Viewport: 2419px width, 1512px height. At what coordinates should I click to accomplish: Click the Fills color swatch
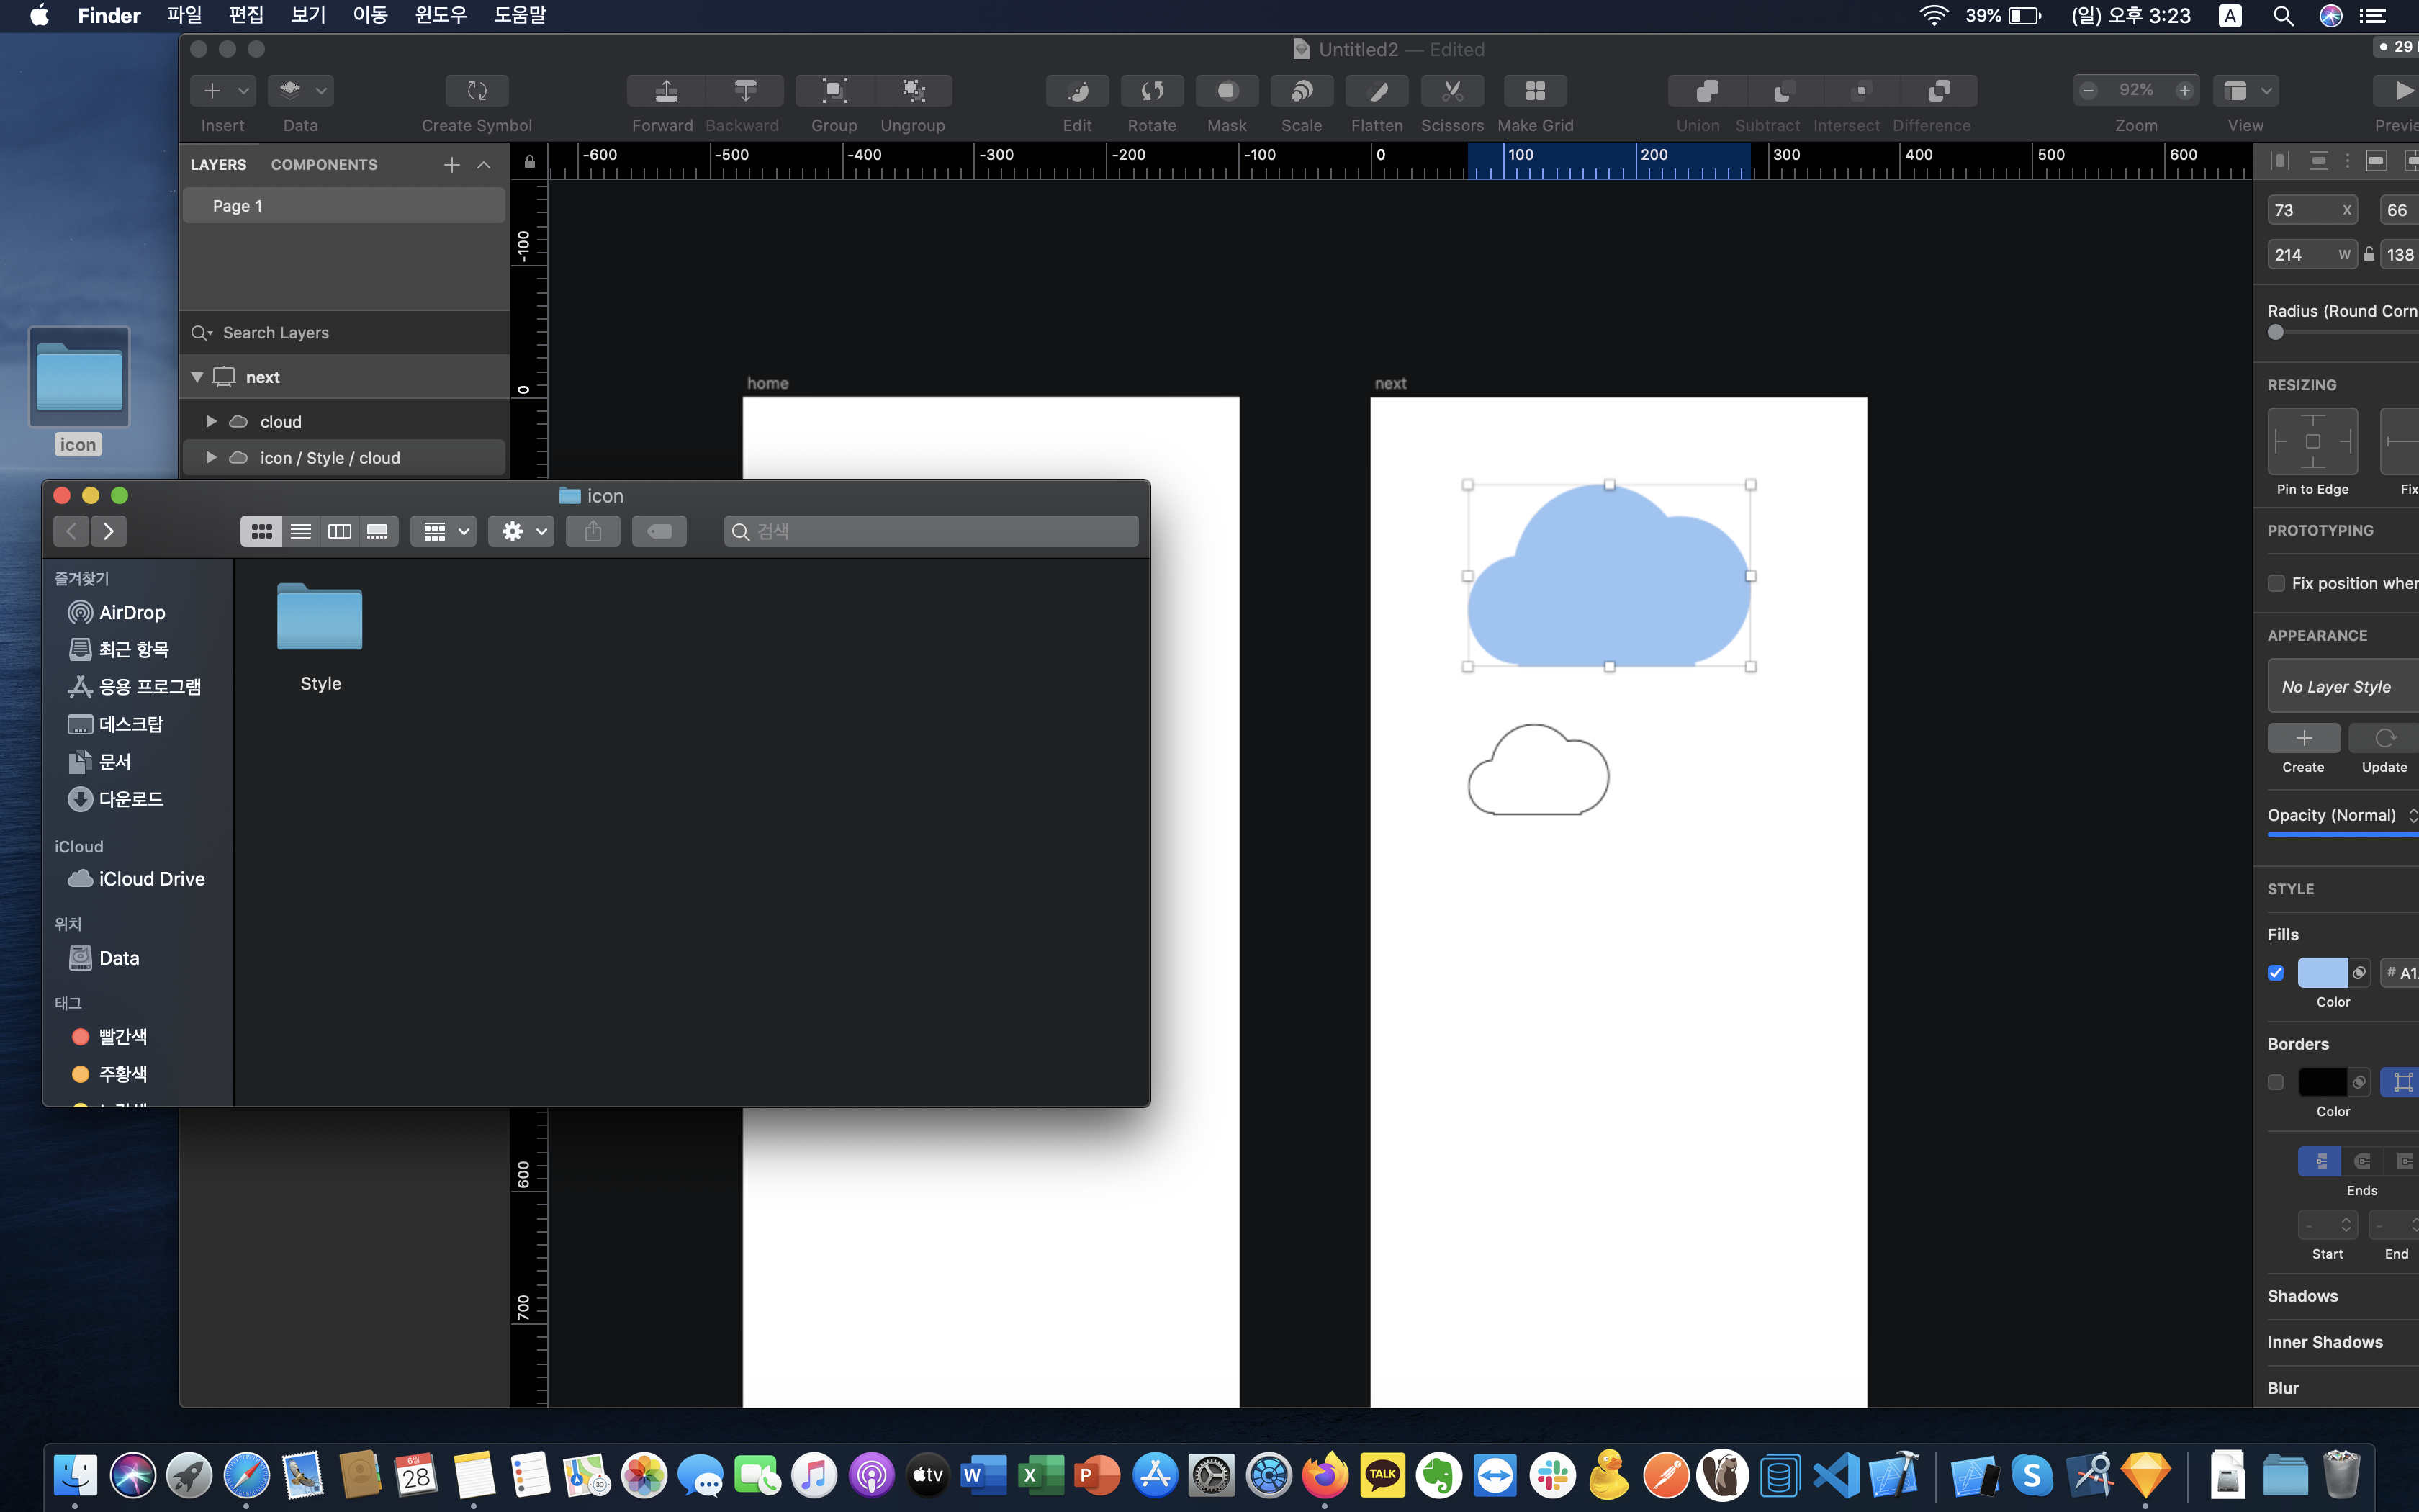(2322, 973)
